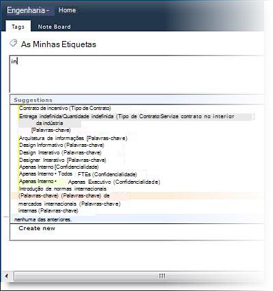Select suggestion Arquitetura de informações
Image resolution: width=273 pixels, height=291 pixels.
(x=73, y=138)
